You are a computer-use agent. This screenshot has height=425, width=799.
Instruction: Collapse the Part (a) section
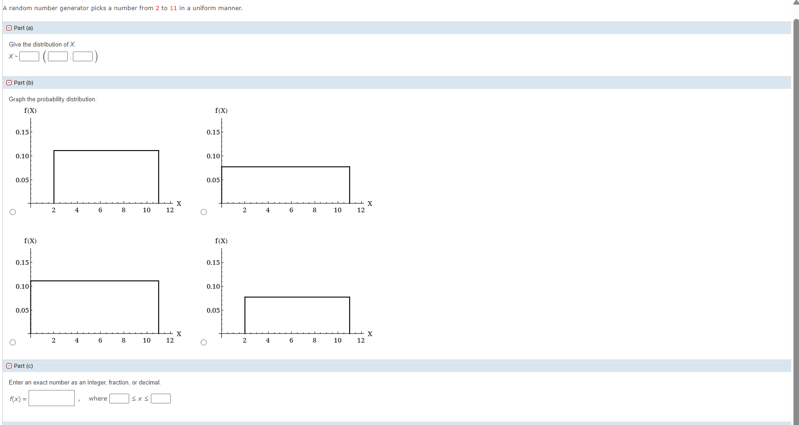pos(9,28)
